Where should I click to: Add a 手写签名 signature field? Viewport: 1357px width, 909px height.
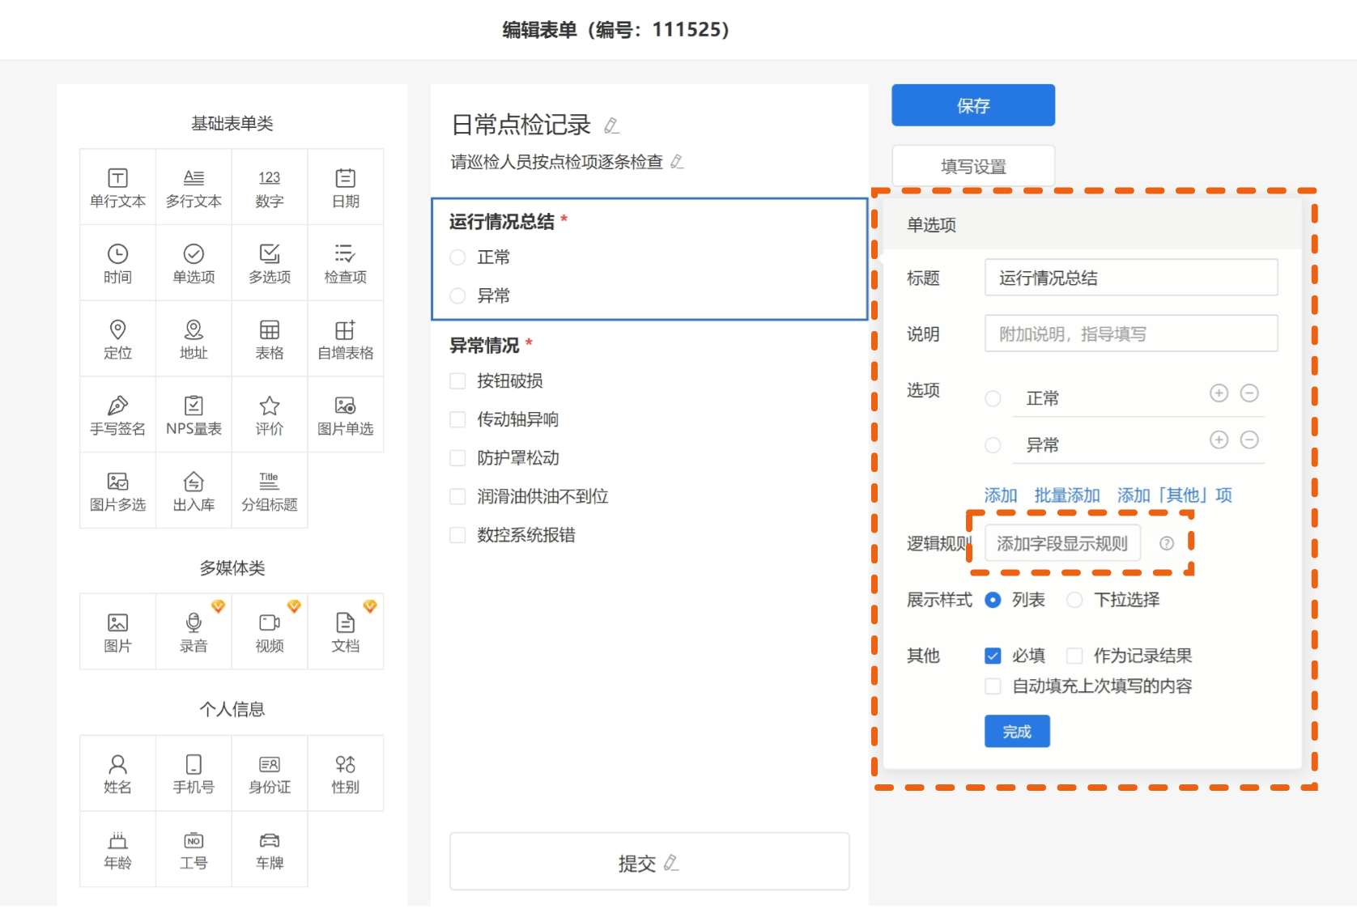(117, 414)
